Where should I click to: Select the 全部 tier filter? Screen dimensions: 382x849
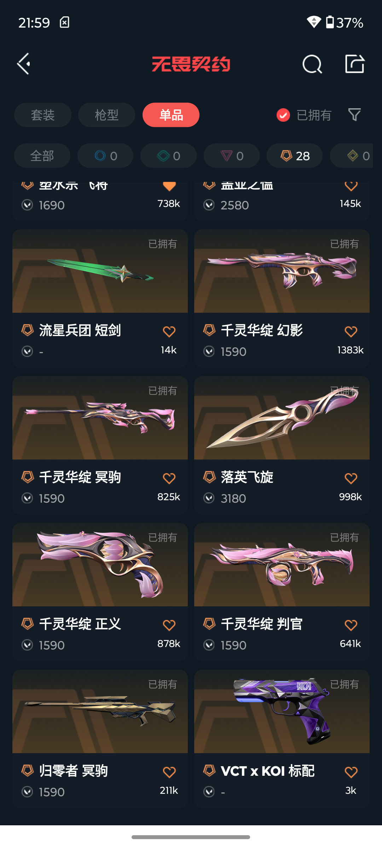pyautogui.click(x=42, y=156)
